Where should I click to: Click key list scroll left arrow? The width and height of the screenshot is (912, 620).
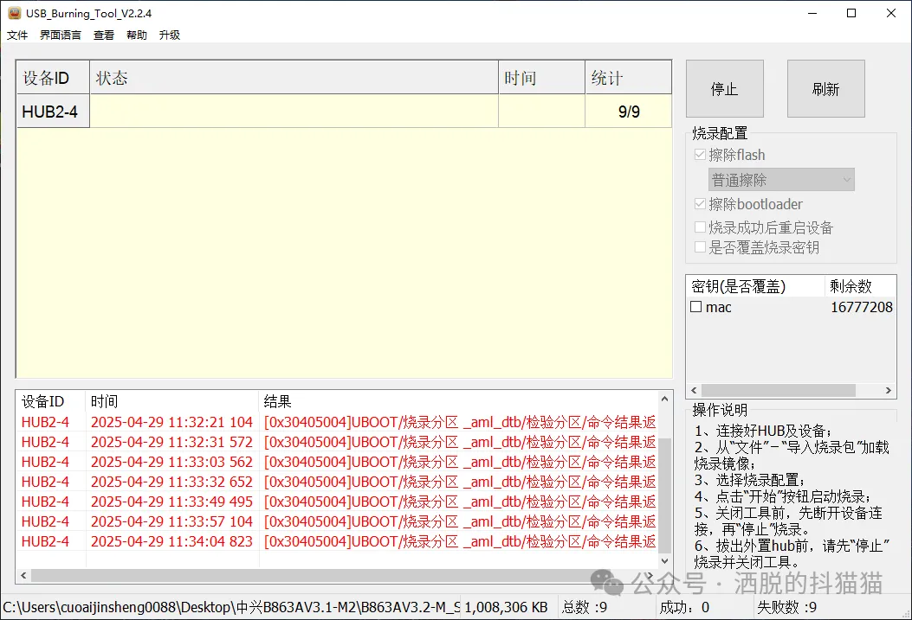pyautogui.click(x=694, y=391)
